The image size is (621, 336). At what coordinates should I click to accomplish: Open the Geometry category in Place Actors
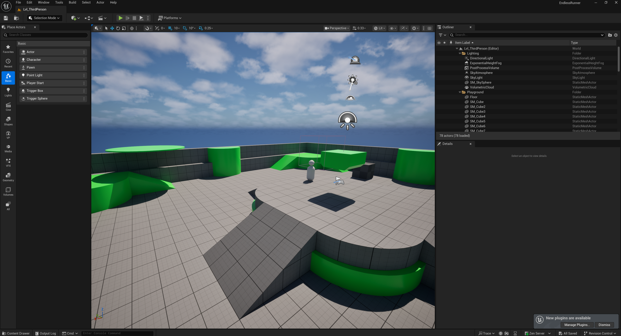[8, 177]
